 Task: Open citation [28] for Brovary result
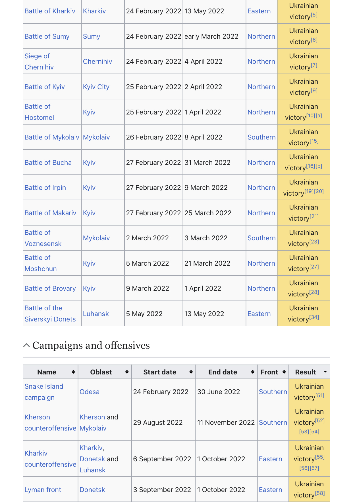click(x=314, y=292)
